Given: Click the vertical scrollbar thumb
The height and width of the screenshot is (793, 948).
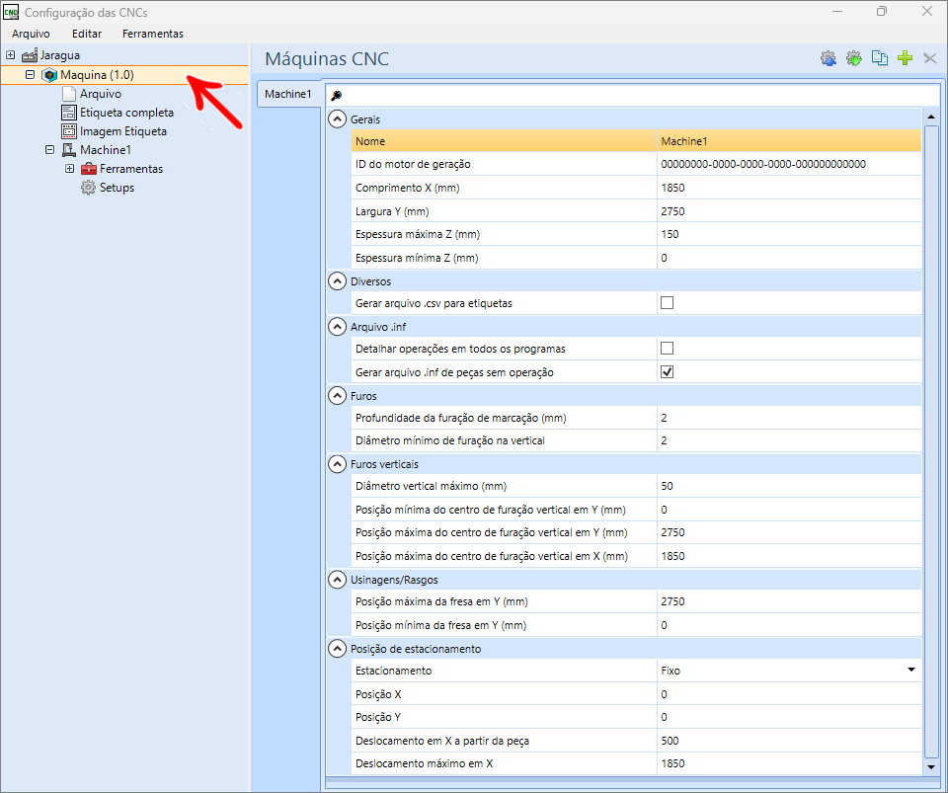Looking at the screenshot, I should 931,441.
